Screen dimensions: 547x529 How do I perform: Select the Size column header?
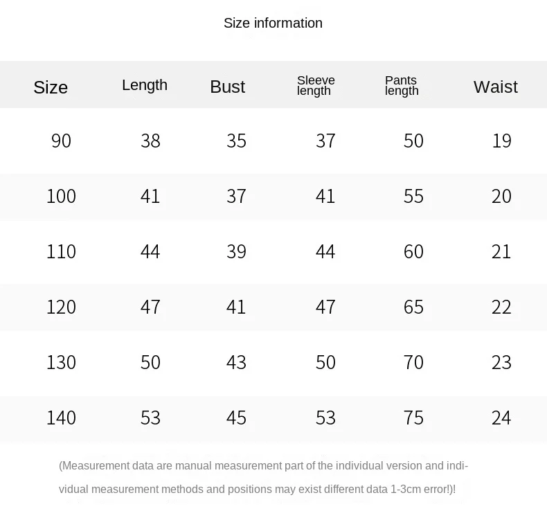point(51,87)
